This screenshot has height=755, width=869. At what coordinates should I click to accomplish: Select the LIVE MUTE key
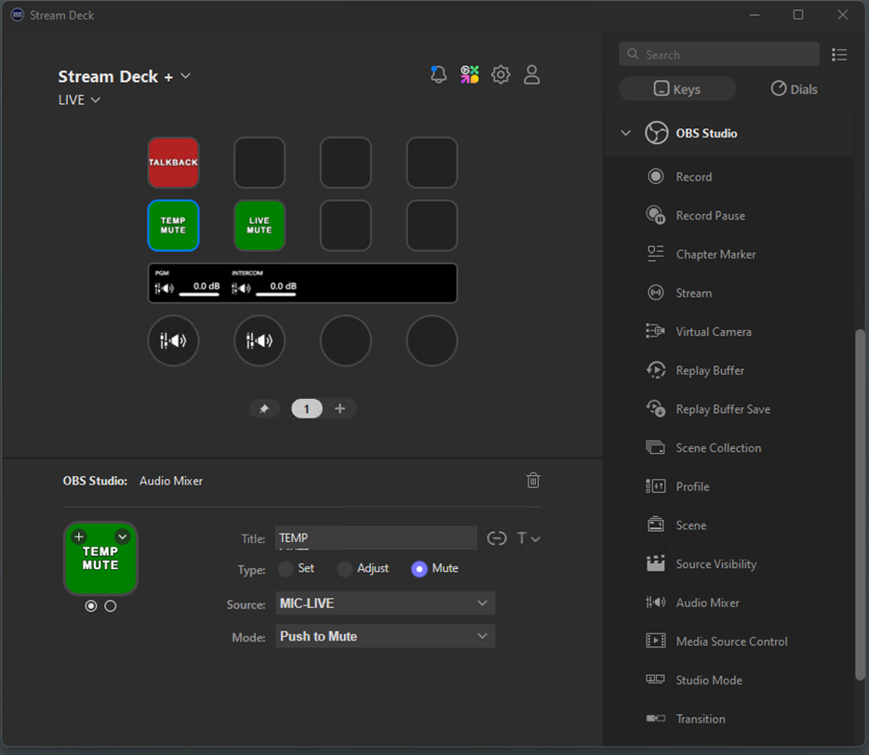260,225
